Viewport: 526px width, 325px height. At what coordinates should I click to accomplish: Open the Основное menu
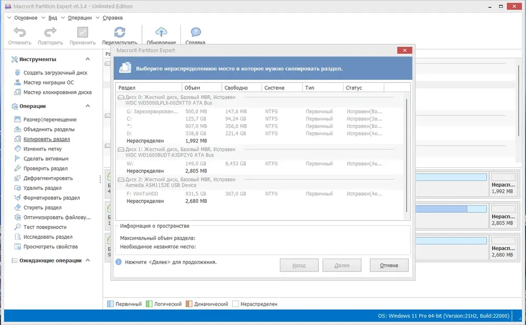[25, 18]
